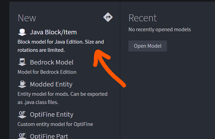Pick the Modded Entity format label
The height and width of the screenshot is (139, 215).
(x=51, y=84)
